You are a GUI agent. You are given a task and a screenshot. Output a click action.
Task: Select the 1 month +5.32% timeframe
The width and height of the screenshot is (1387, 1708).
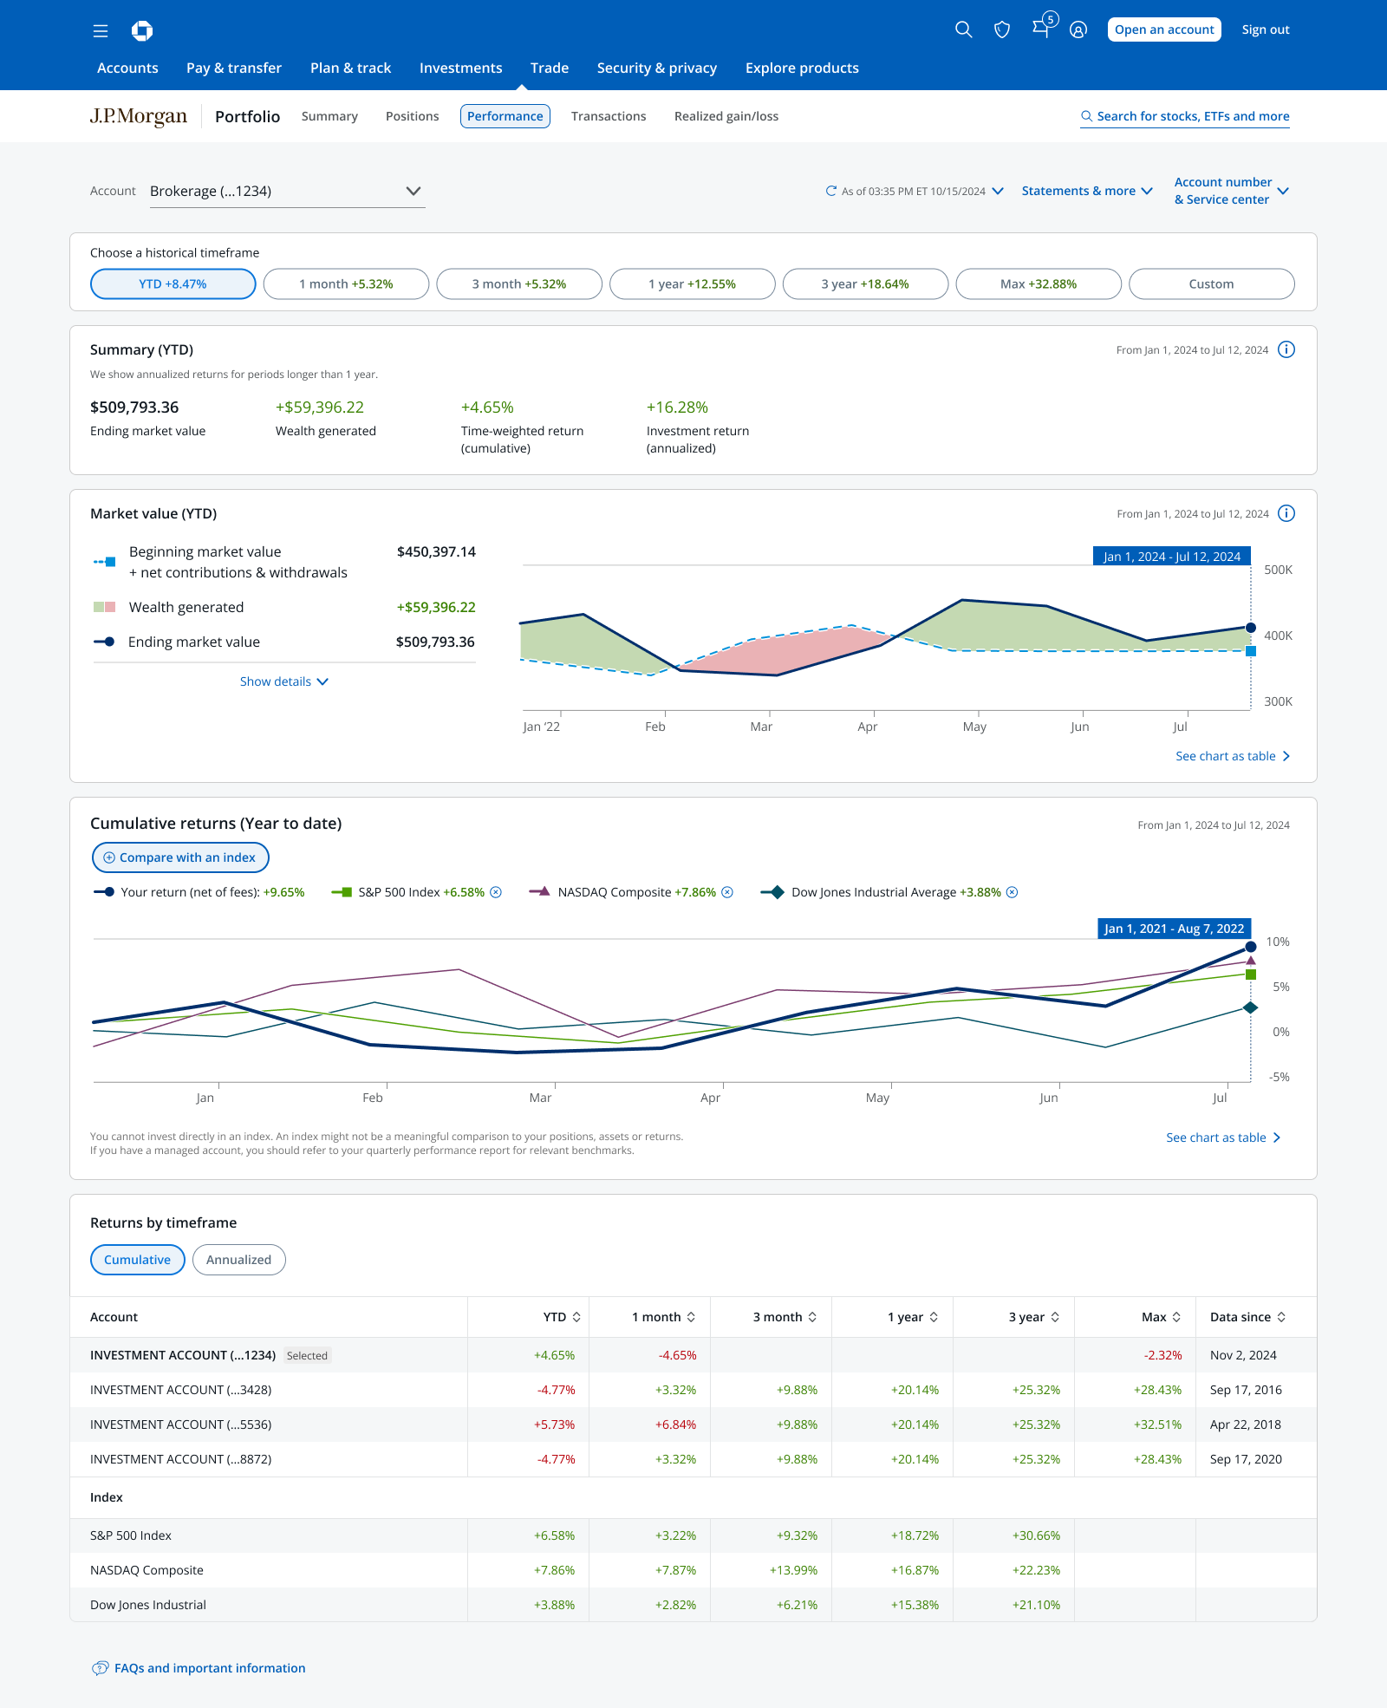(346, 284)
